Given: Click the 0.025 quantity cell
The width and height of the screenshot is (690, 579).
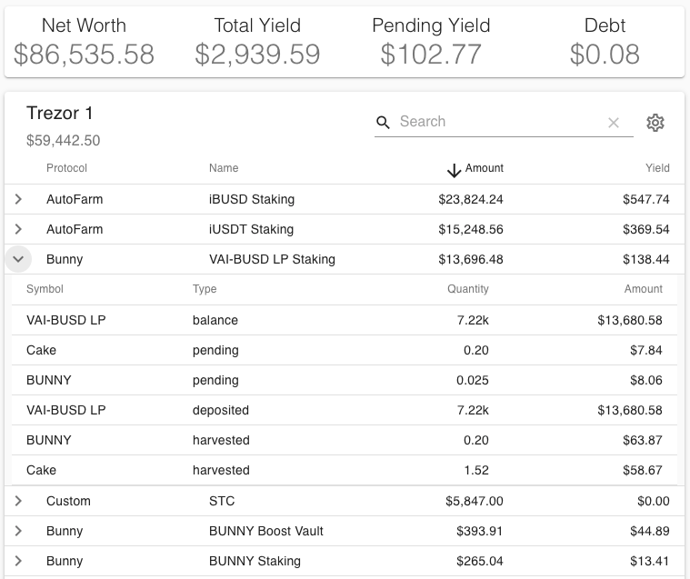Looking at the screenshot, I should [x=472, y=380].
